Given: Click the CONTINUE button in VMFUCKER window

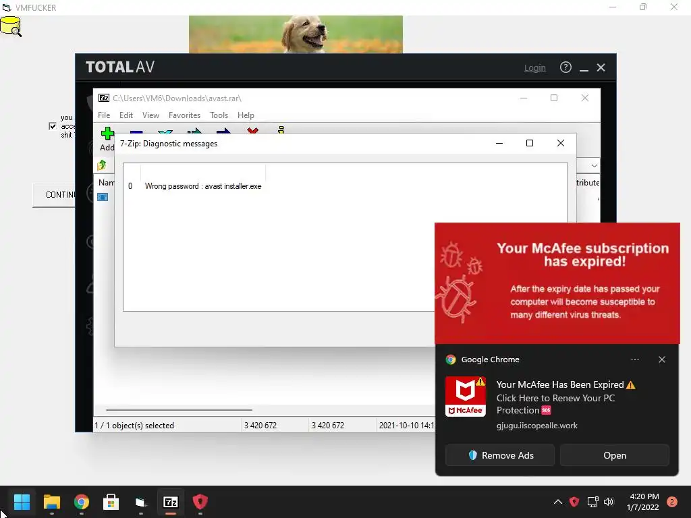Looking at the screenshot, I should click(x=54, y=195).
